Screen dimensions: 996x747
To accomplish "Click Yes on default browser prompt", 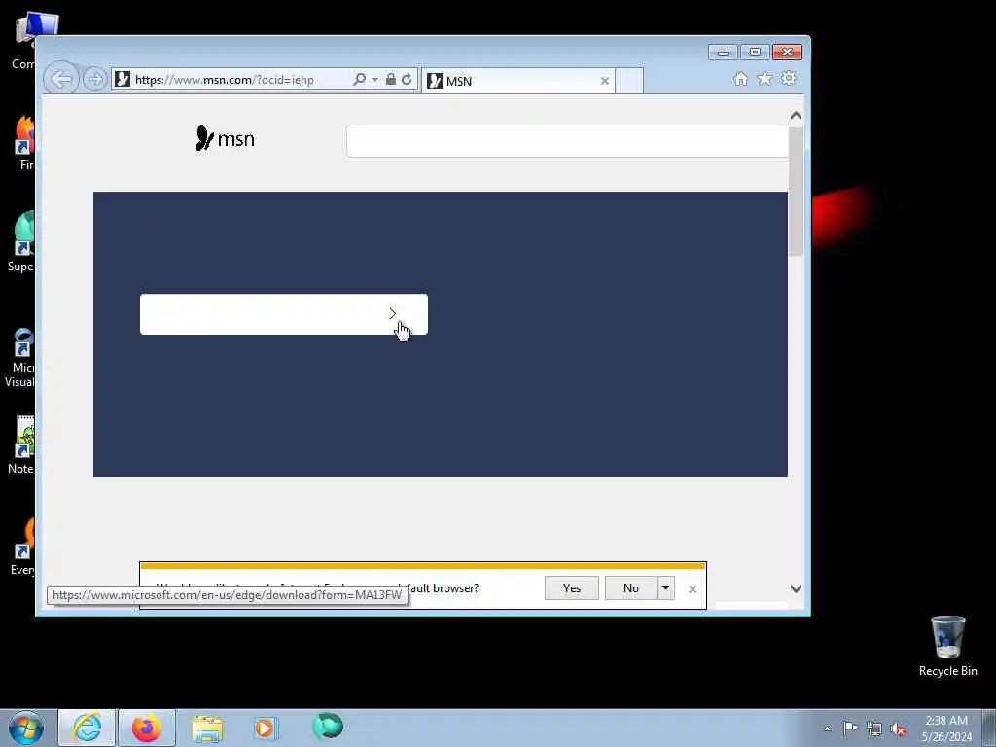I will (x=572, y=588).
